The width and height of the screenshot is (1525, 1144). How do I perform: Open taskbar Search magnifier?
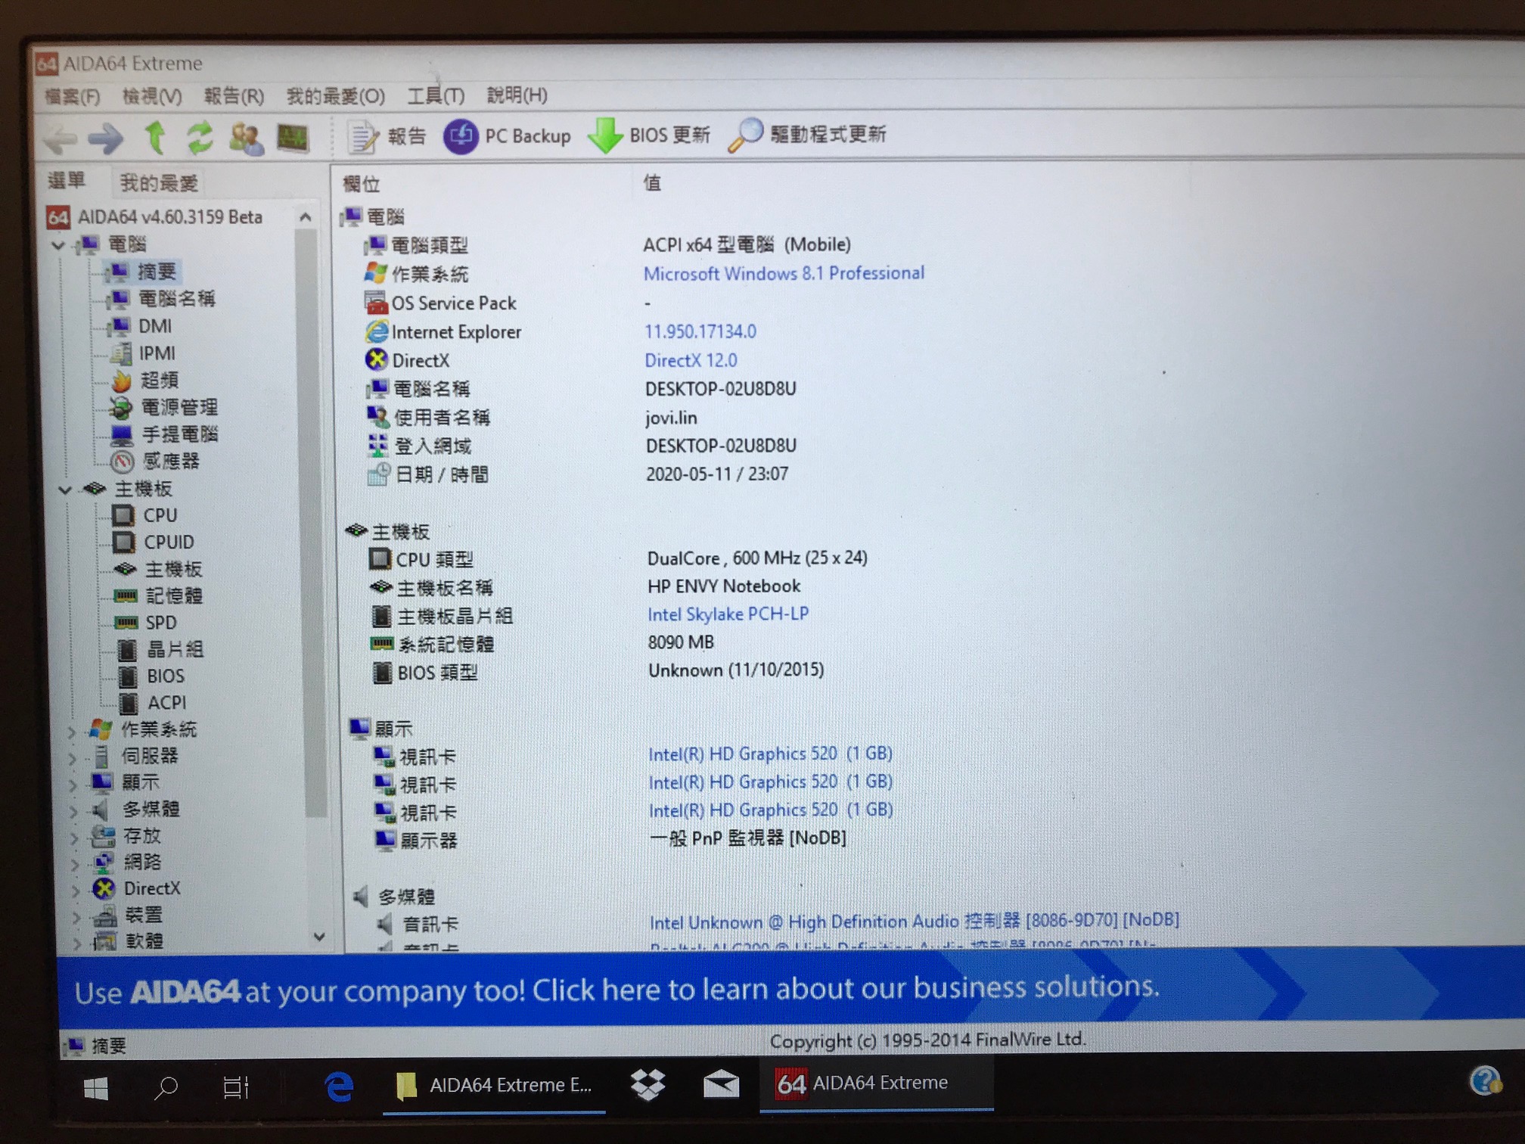click(x=166, y=1087)
